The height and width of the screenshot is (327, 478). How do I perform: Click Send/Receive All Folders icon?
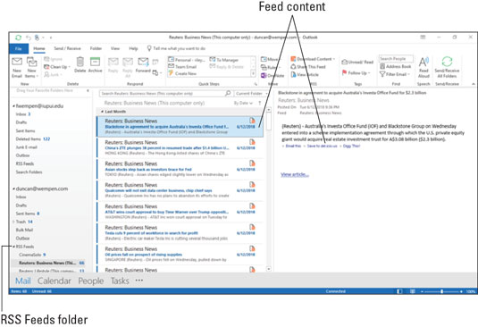tap(447, 67)
